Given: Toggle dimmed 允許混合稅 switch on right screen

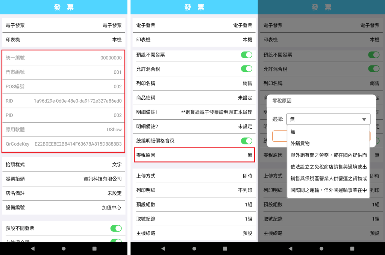Looking at the screenshot, I should (374, 69).
